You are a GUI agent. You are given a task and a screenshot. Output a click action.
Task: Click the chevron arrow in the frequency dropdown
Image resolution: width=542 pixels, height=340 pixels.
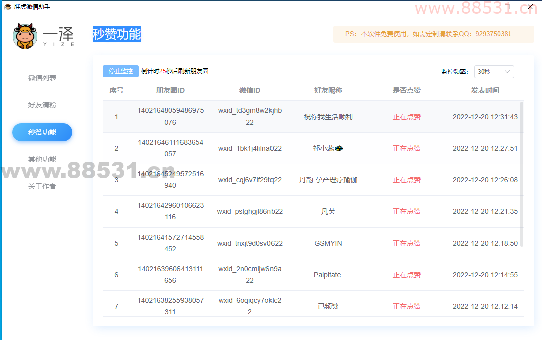[507, 71]
